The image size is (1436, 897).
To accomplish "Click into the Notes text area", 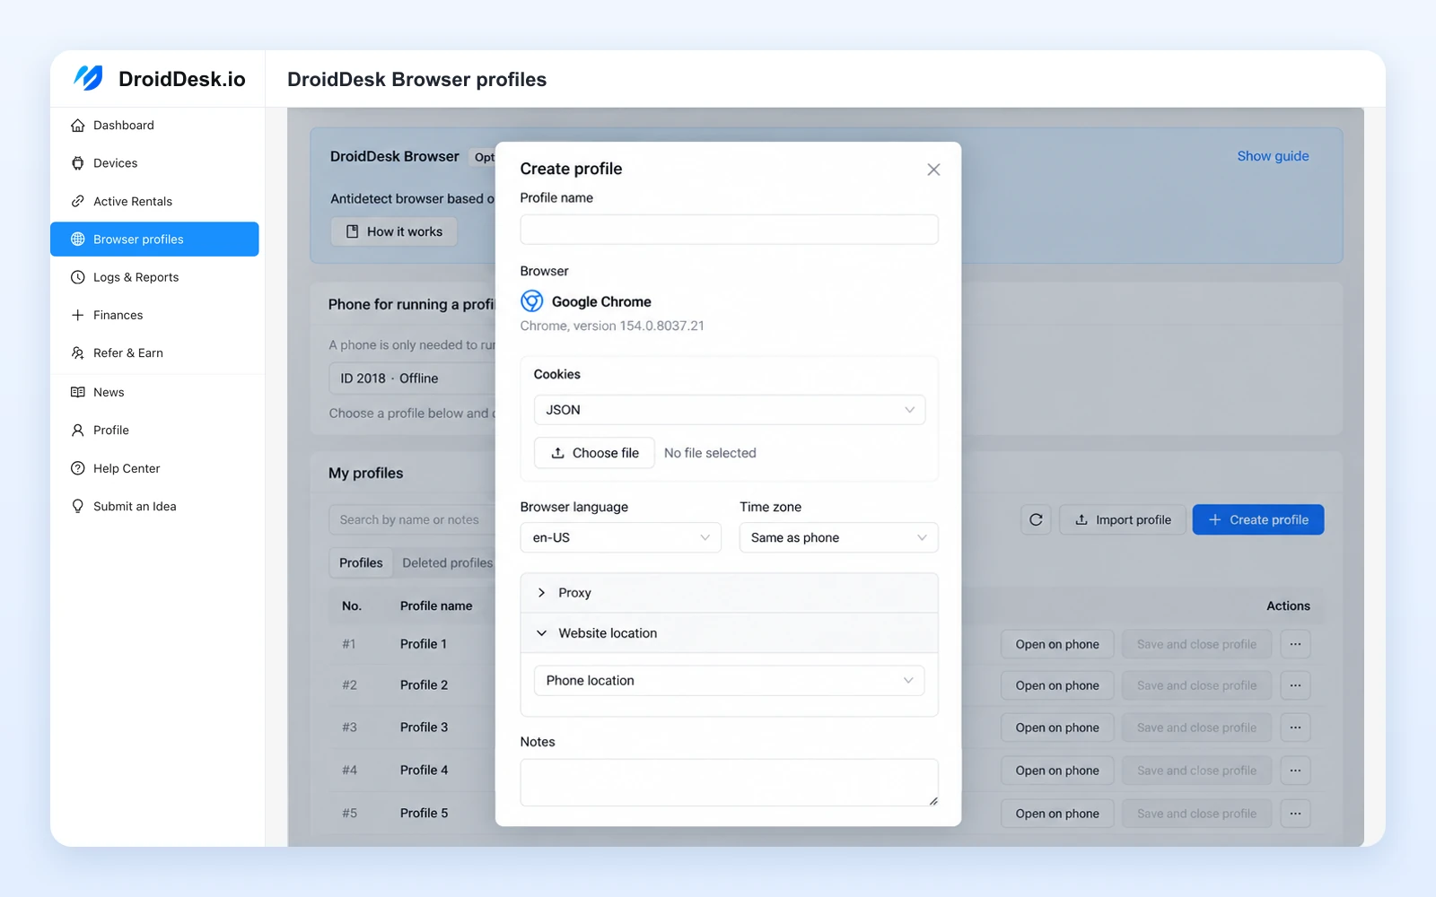I will click(729, 783).
